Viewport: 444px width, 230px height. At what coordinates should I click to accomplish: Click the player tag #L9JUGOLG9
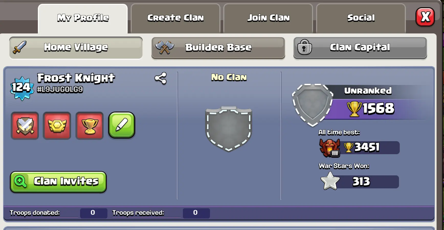pos(60,89)
